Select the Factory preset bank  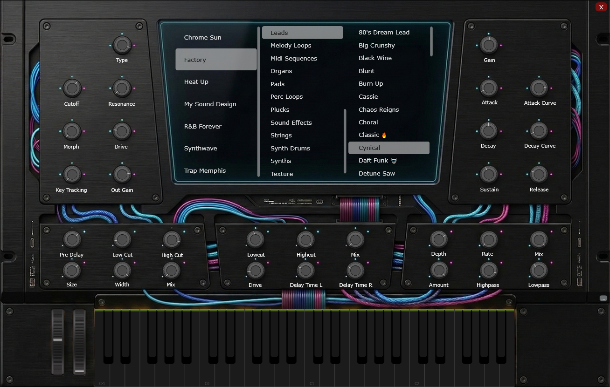[x=216, y=60]
